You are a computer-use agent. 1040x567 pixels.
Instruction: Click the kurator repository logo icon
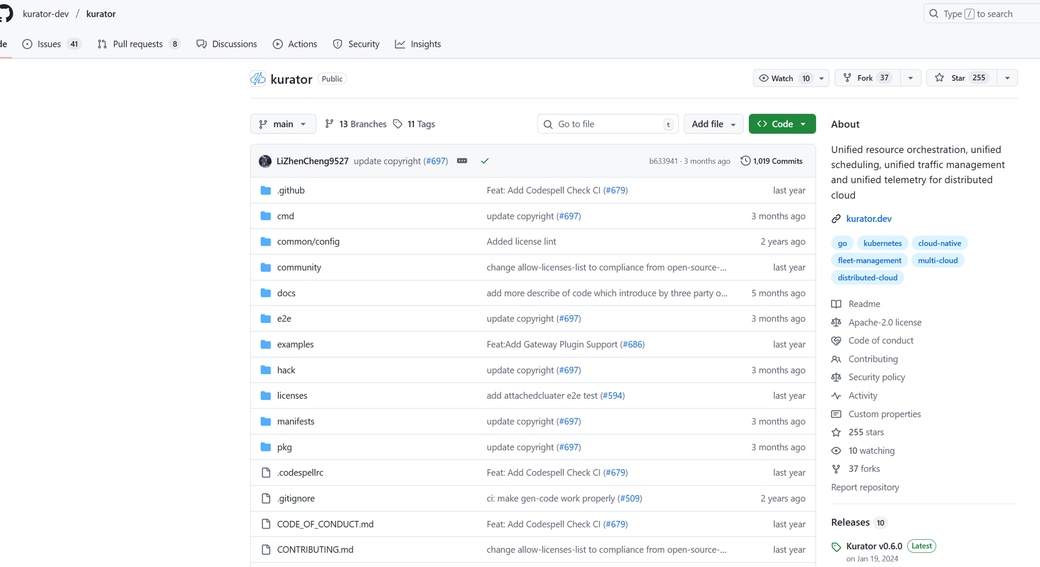[258, 79]
